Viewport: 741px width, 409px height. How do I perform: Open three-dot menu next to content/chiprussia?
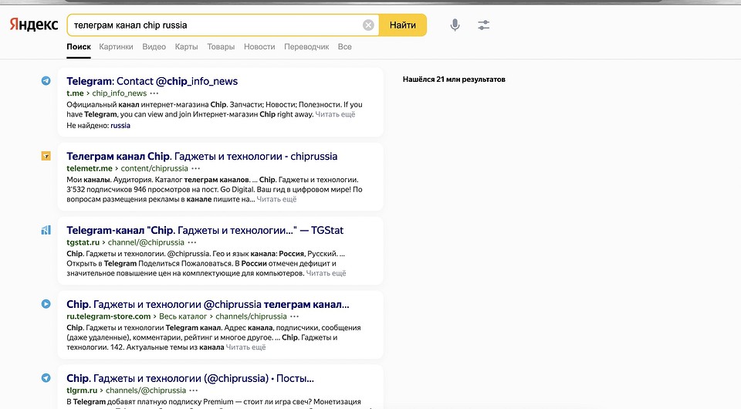tap(195, 168)
